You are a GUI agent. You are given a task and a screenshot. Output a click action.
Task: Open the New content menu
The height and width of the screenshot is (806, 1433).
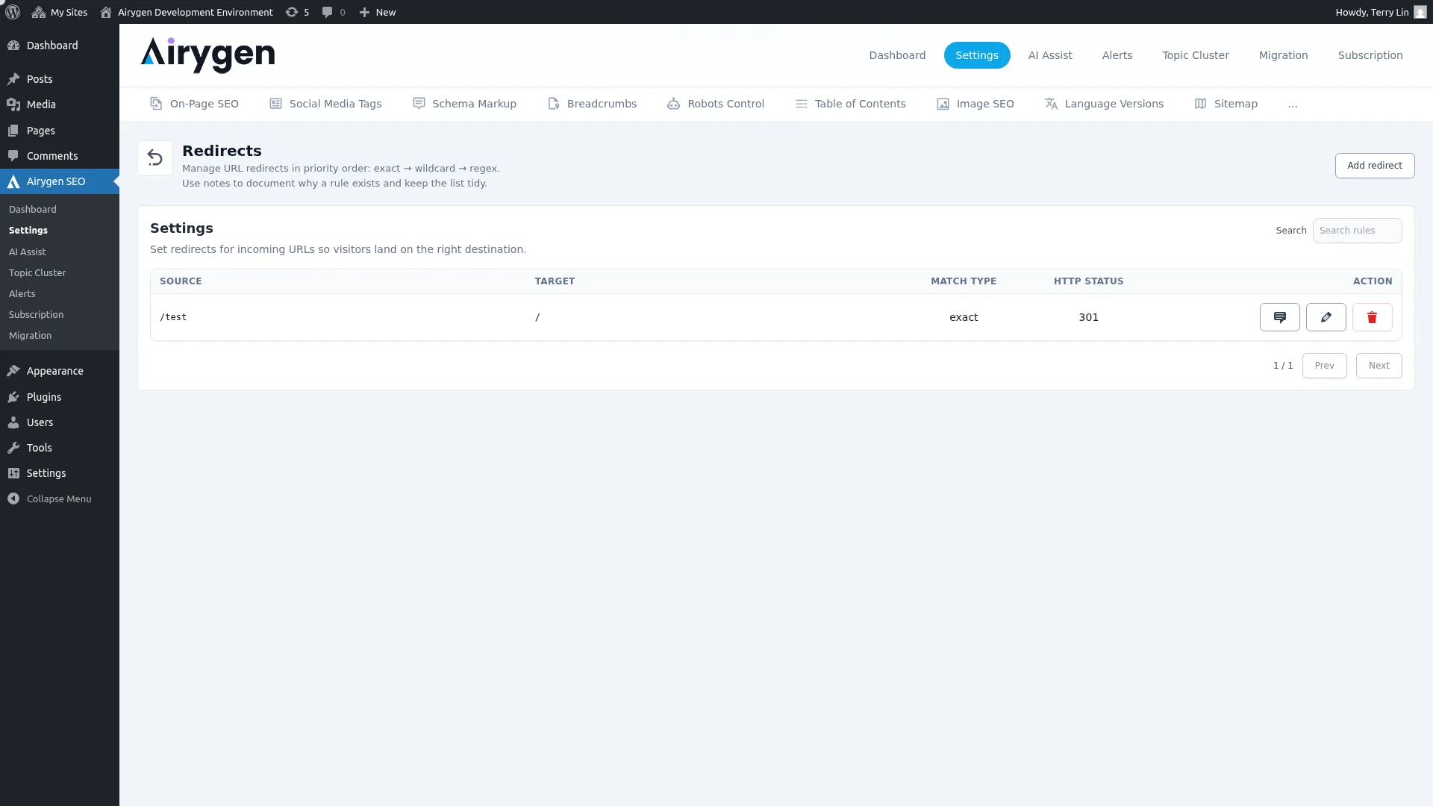tap(378, 12)
